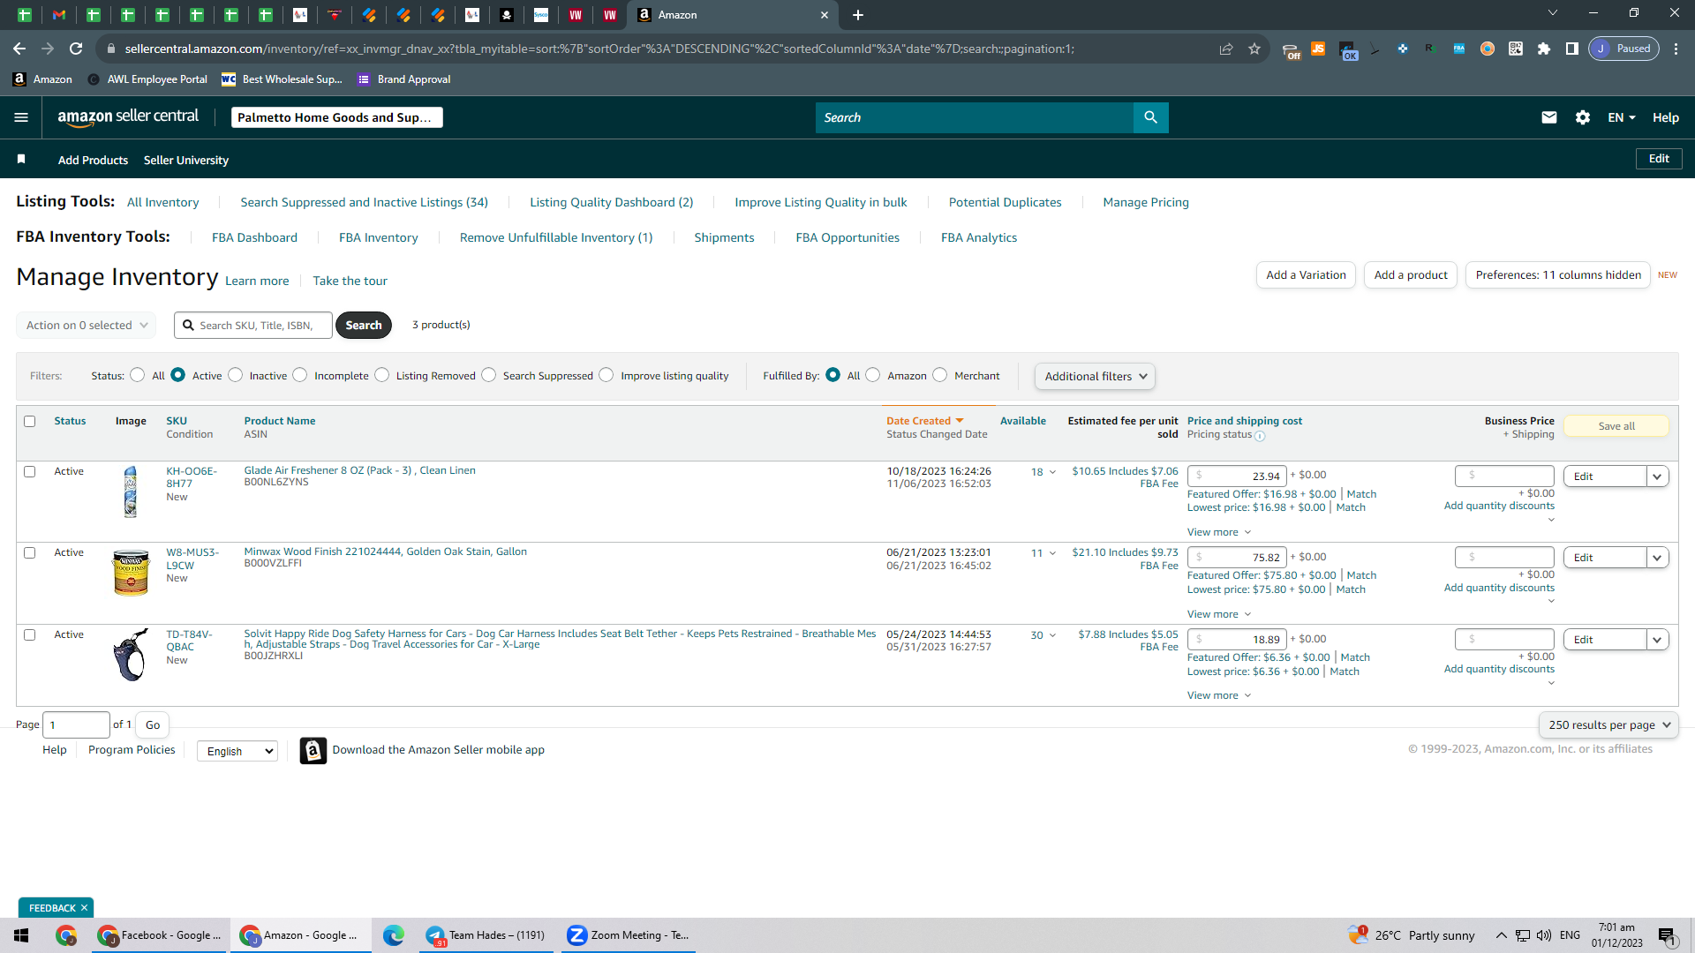
Task: Click Add a product button
Action: pos(1410,274)
